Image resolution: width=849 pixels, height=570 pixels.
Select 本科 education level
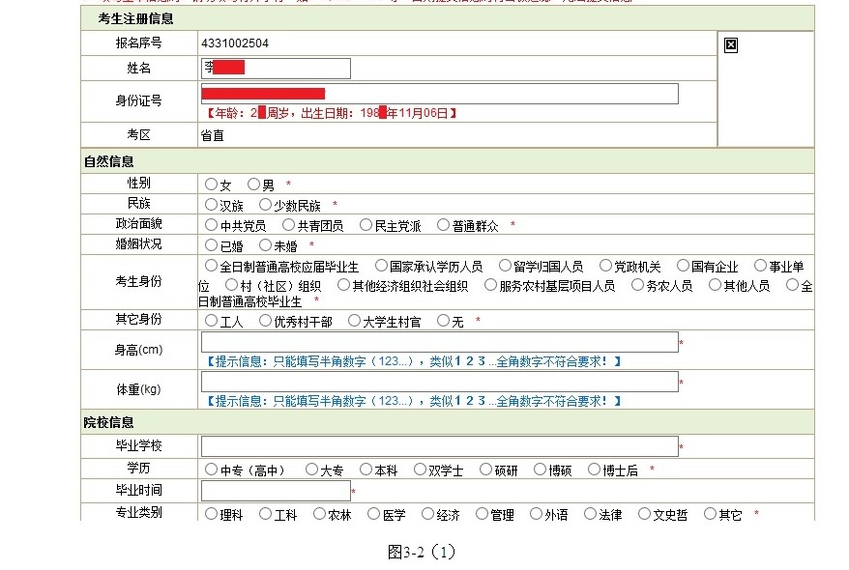pyautogui.click(x=366, y=470)
